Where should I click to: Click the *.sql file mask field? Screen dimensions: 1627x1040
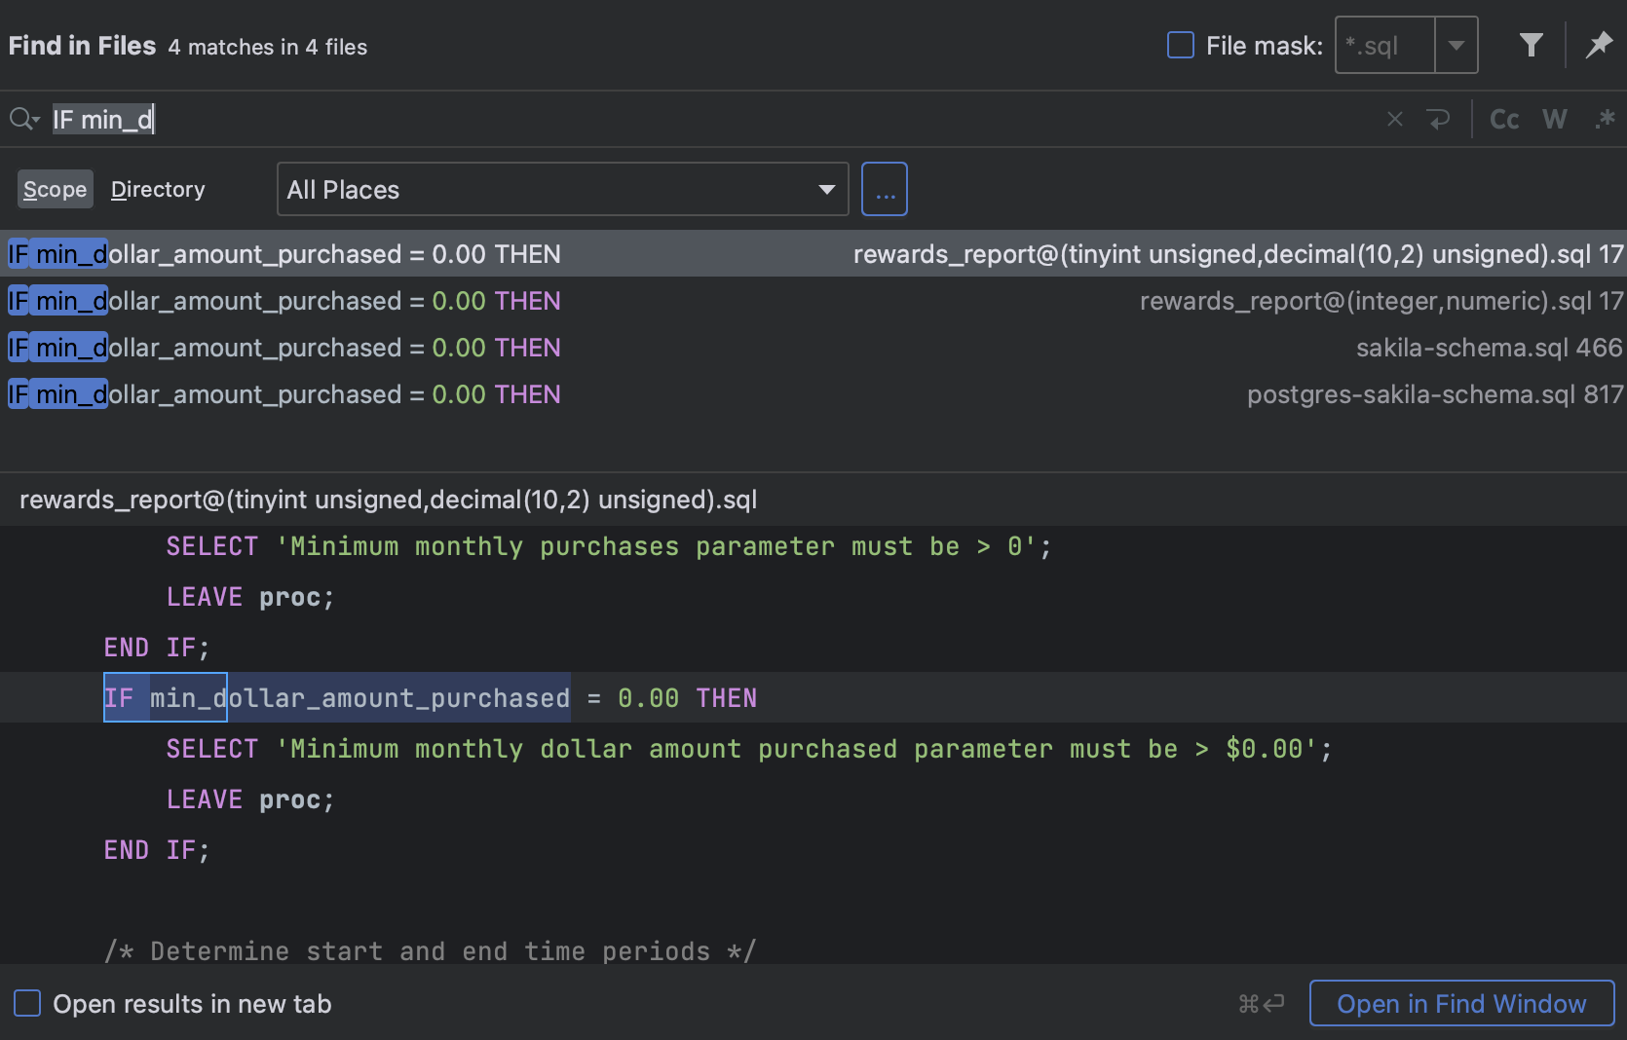[1384, 45]
